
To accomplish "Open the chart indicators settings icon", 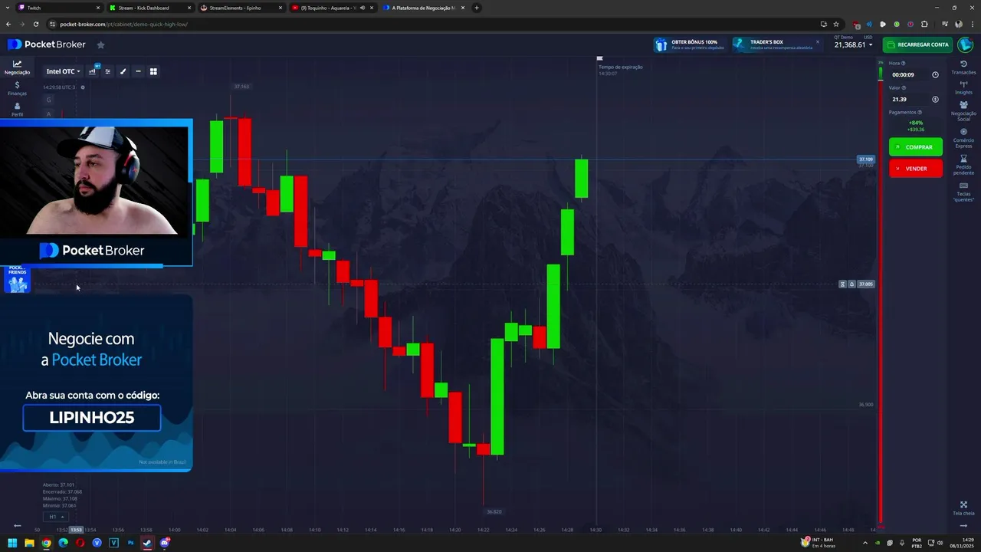I will 107,71.
